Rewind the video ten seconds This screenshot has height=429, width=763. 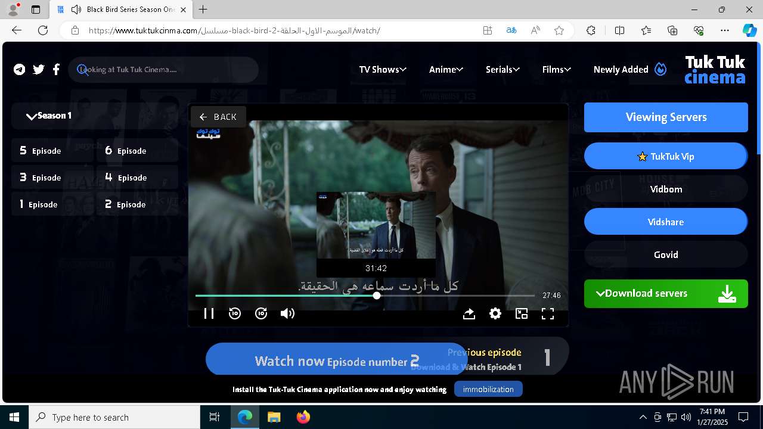click(235, 313)
